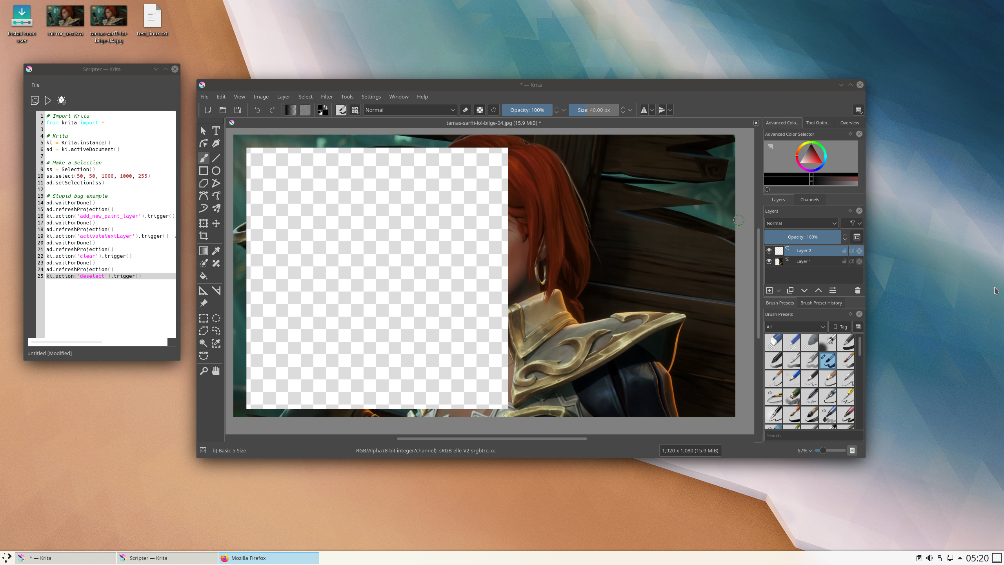Run the script in Scripter
Viewport: 1004px width, 565px height.
pos(48,100)
